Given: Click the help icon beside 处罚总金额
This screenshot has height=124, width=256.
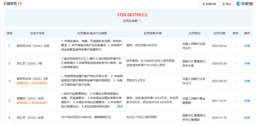Looking at the screenshot, I should (x=140, y=21).
